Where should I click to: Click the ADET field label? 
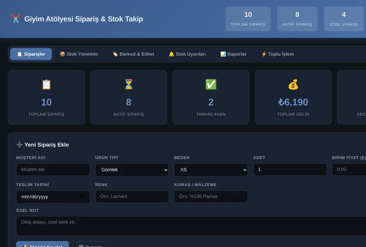coord(259,158)
